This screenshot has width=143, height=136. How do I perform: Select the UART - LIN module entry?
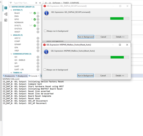pyautogui.click(x=19, y=69)
